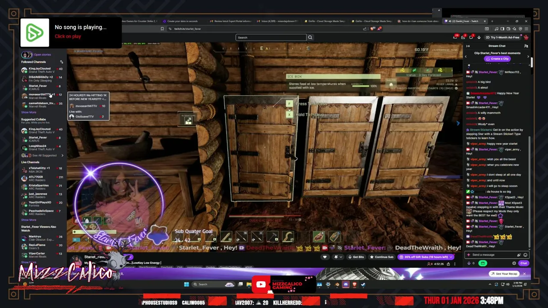Open YourGirlPlaysXO Fortnite channel
The width and height of the screenshot is (548, 308).
coord(42,204)
